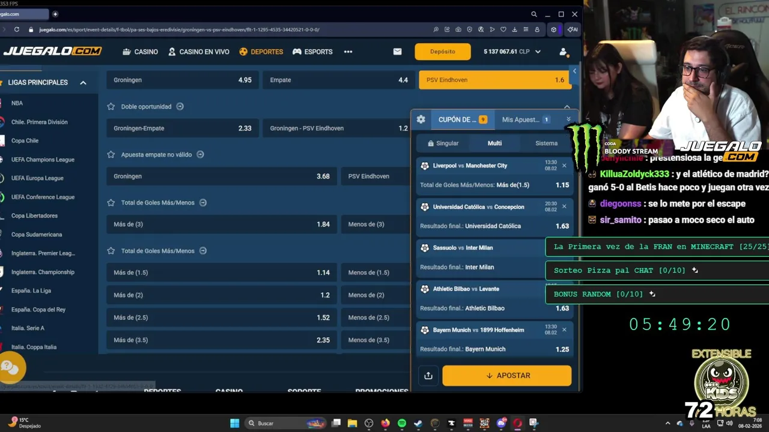Image resolution: width=769 pixels, height=432 pixels.
Task: Open the user account profile icon
Action: point(564,52)
